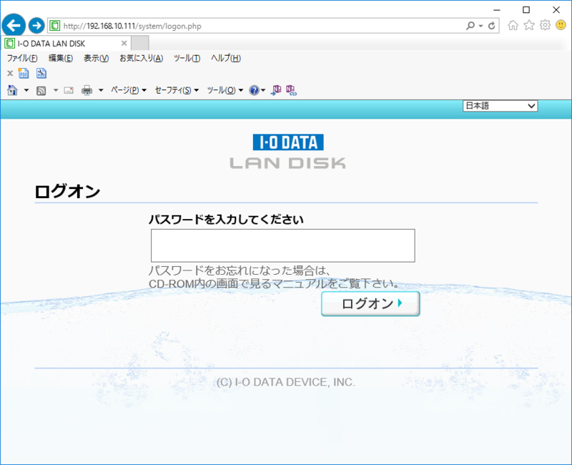Click the RSS feeds icon
This screenshot has height=465, width=572.
(41, 91)
